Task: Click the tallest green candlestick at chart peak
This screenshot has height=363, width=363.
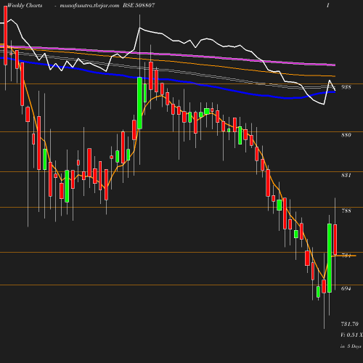Action: (139, 103)
